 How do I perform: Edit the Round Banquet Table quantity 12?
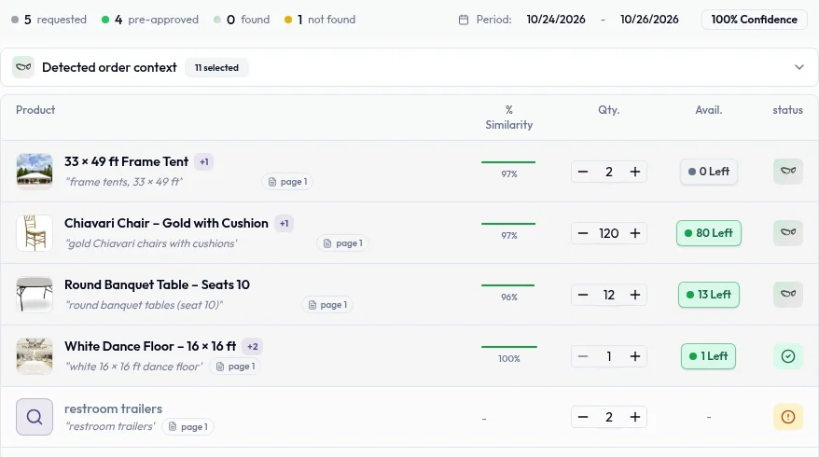tap(608, 295)
